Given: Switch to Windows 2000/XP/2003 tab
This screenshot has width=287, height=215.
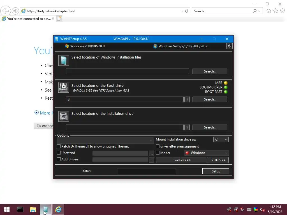Looking at the screenshot, I should pos(85,46).
